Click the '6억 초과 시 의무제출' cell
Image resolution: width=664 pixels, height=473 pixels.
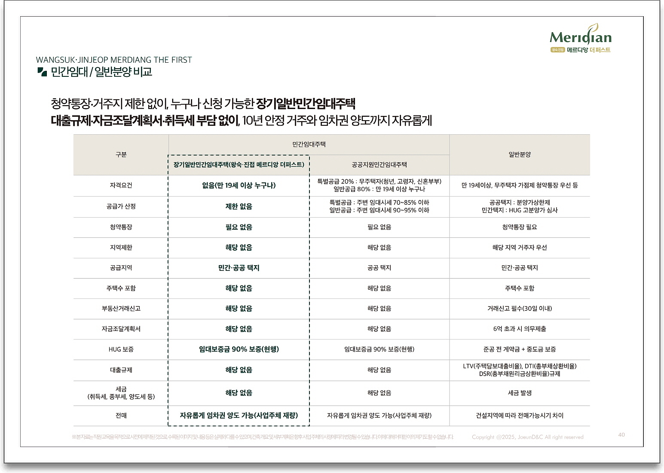pos(520,329)
